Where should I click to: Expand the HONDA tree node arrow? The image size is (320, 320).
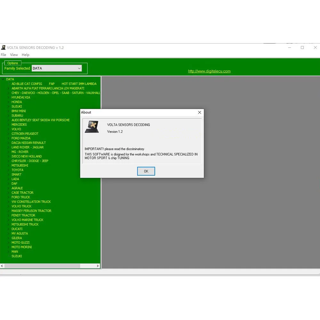8,102
